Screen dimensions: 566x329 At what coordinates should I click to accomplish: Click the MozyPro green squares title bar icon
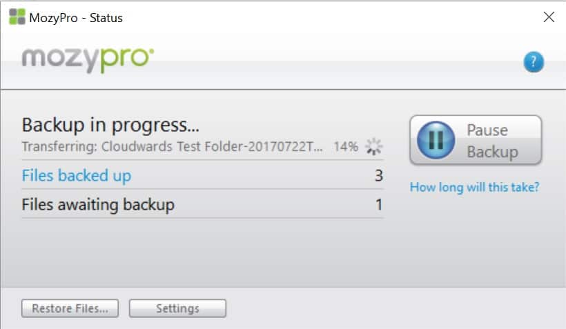17,17
